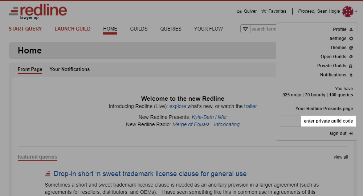The width and height of the screenshot is (363, 196).
Task: Follow the explore link
Action: coord(178,106)
